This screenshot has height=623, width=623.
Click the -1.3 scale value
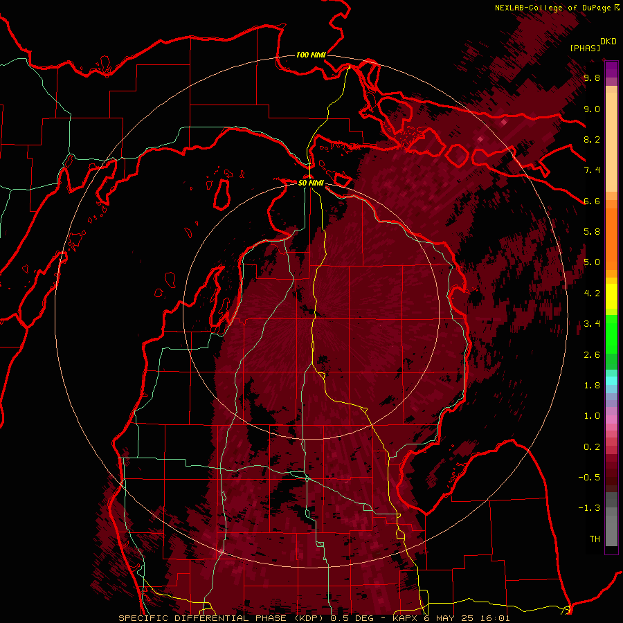[x=589, y=508]
